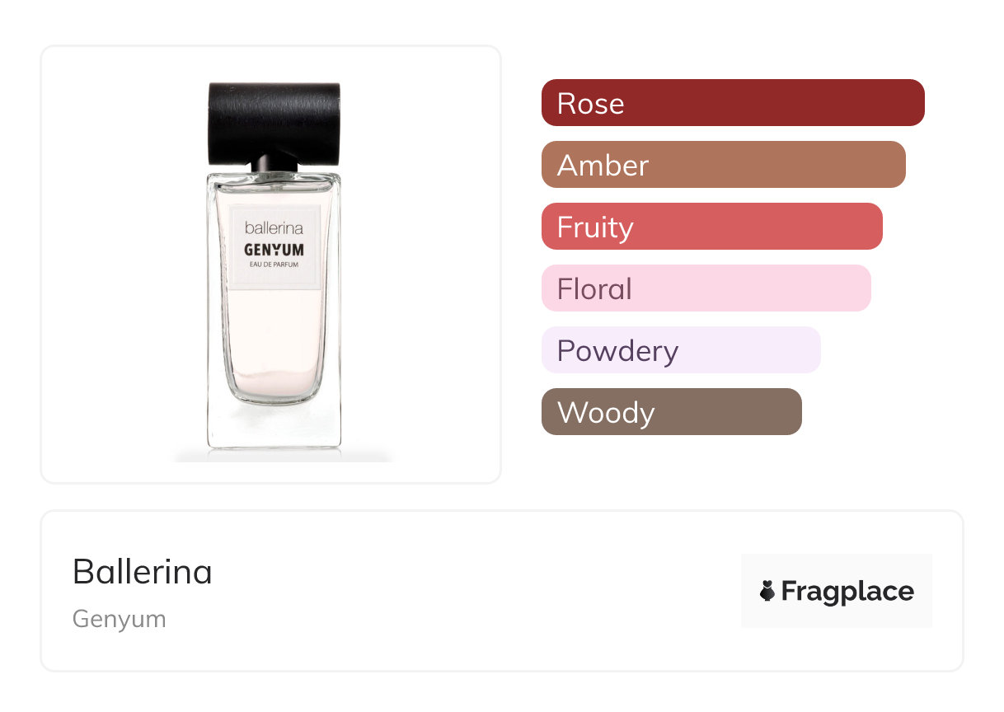Click the black cap of the perfume bottle
The image size is (1004, 712).
[274, 121]
